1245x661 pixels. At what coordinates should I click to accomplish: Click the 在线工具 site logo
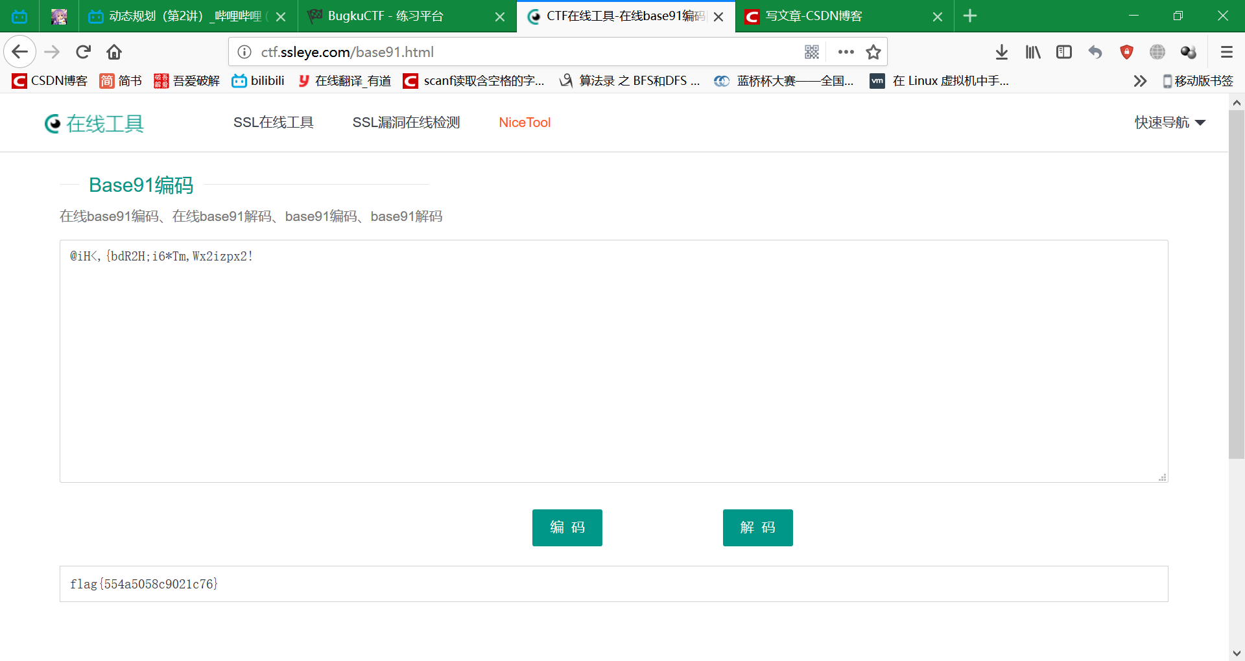pos(93,123)
